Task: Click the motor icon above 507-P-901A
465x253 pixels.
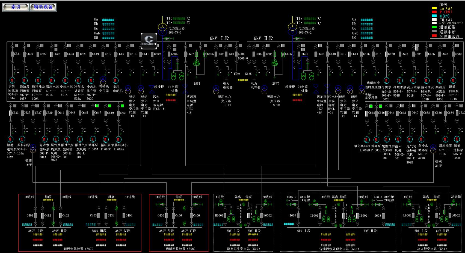Action: pos(51,80)
